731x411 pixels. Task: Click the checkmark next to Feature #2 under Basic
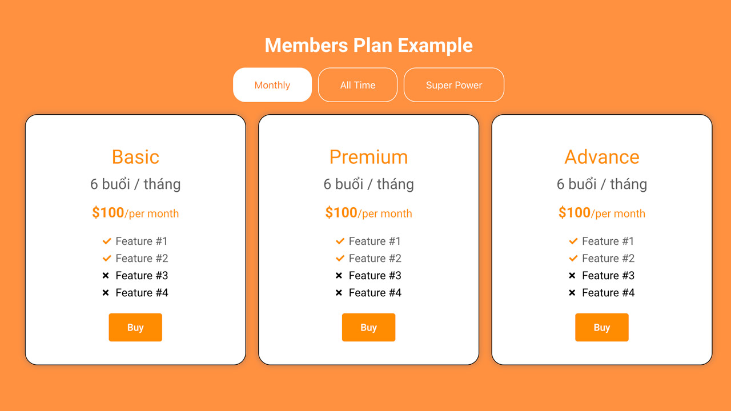point(107,258)
